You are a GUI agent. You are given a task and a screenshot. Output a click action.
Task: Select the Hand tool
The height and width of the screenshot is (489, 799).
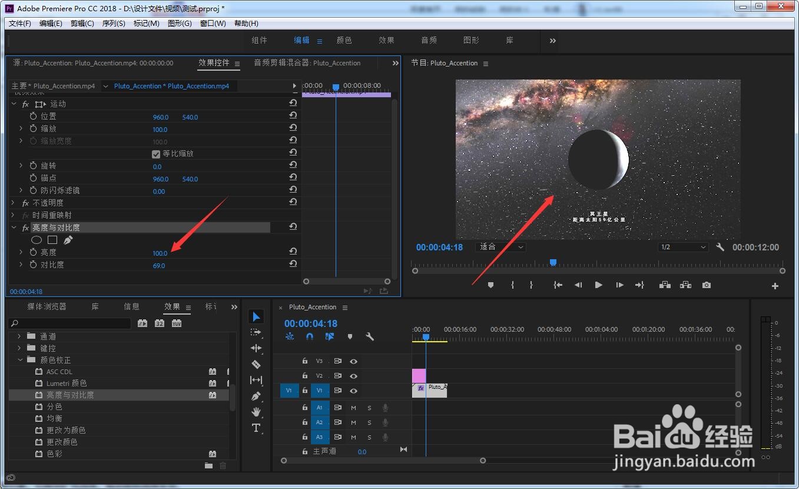coord(256,412)
